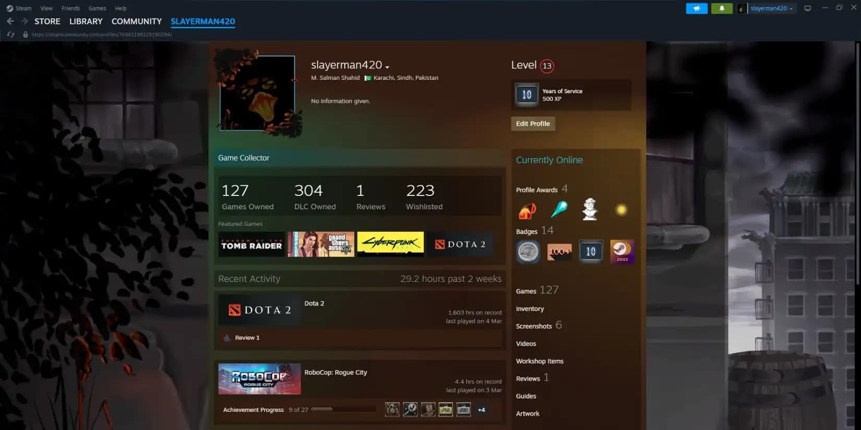This screenshot has width=861, height=430.
Task: Click the Steam 2023 badge icon
Action: click(x=622, y=251)
